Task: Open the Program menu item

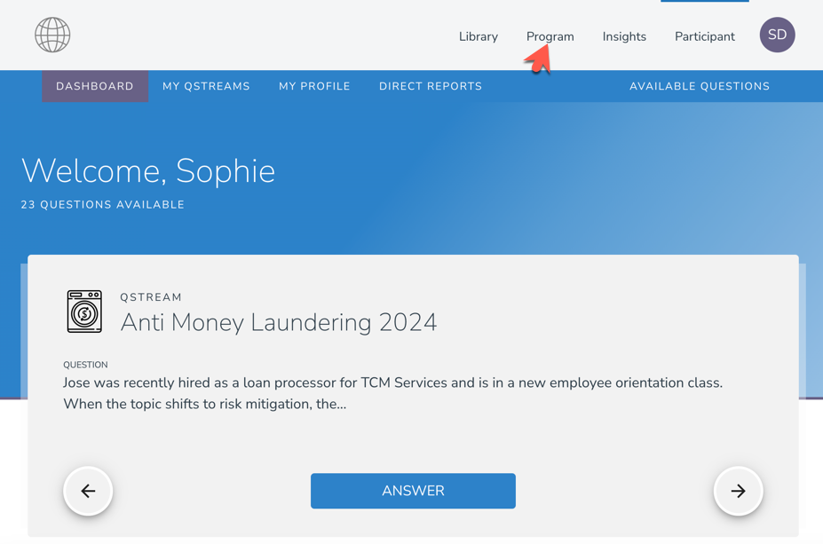Action: [550, 36]
